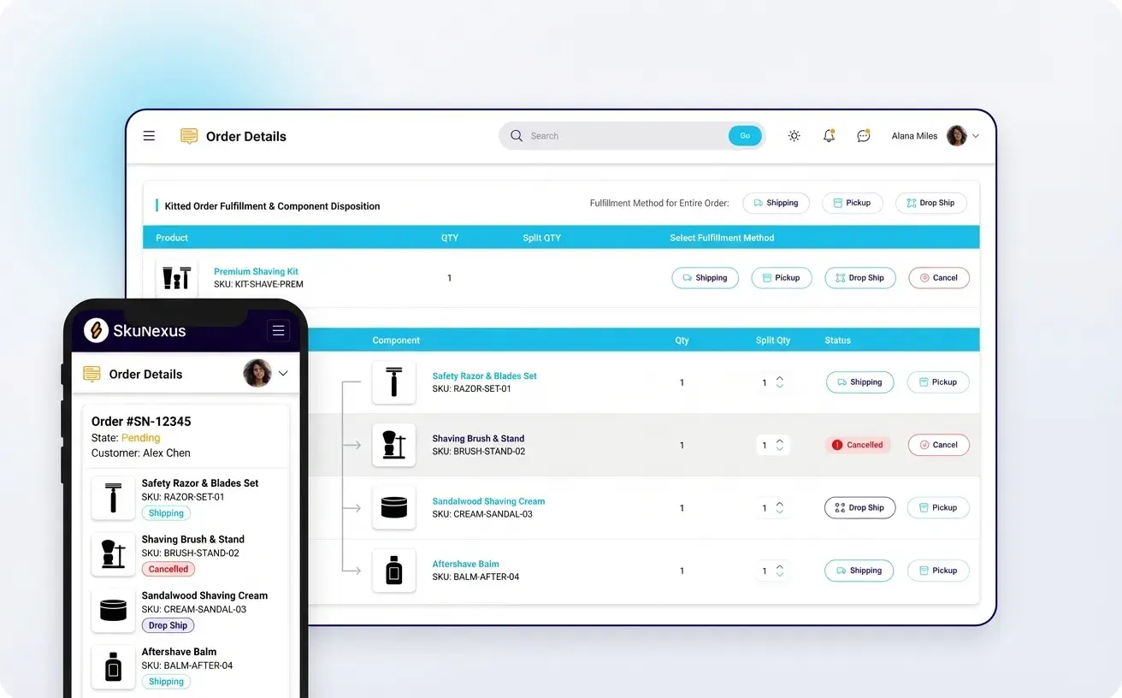Click in the Search input field
The image size is (1122, 698).
click(624, 136)
